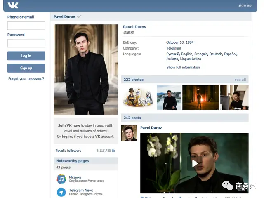This screenshot has height=198, width=264.
Task: Click the 43 pages text
Action: [63, 167]
